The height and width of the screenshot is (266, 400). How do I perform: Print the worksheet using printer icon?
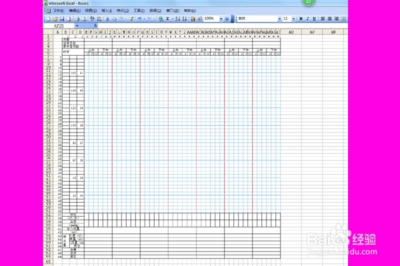pyautogui.click(x=77, y=19)
